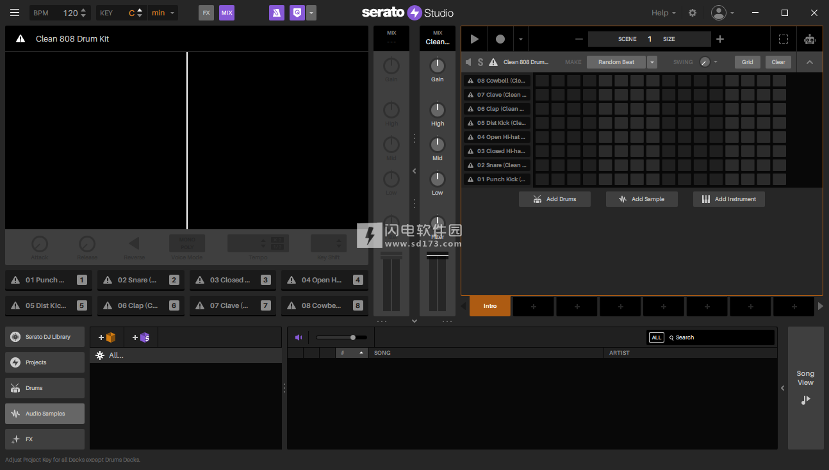Toggle the preview speaker icon
Screen dimensions: 829x470
coord(299,337)
